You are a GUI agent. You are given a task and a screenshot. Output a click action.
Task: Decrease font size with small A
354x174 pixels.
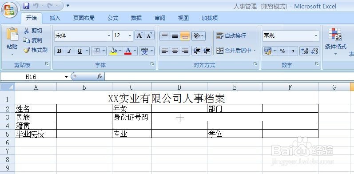(x=149, y=36)
